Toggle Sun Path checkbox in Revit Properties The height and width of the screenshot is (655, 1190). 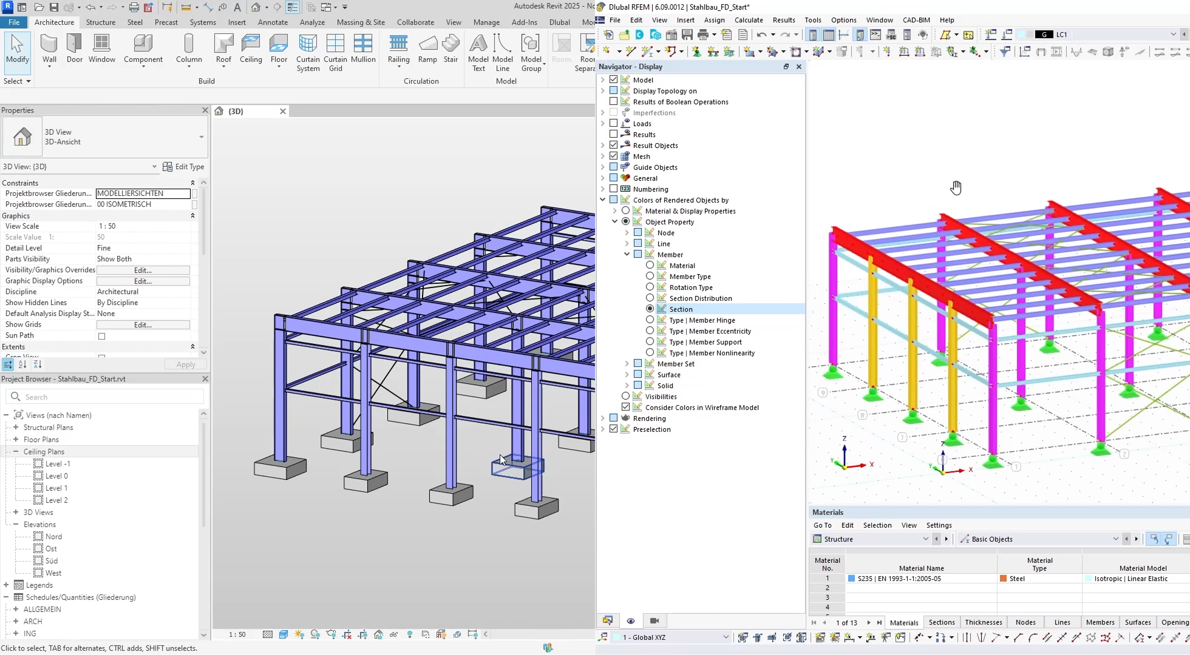pos(101,336)
